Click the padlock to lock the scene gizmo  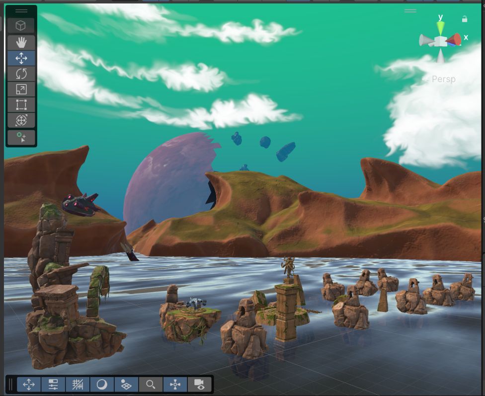(465, 18)
